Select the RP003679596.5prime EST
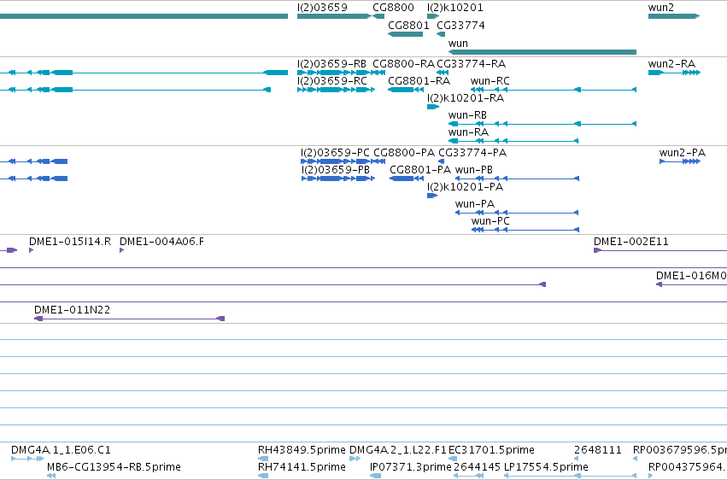This screenshot has width=727, height=480. (636, 460)
